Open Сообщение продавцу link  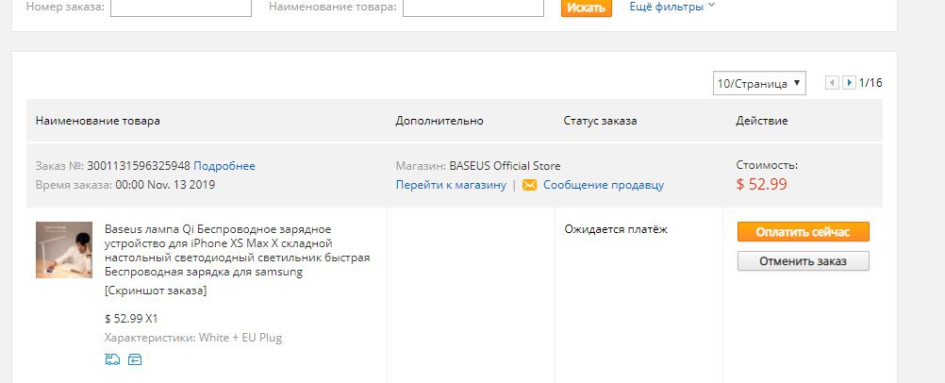(x=604, y=185)
